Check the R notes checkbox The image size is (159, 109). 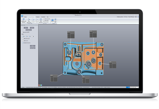point(32,36)
